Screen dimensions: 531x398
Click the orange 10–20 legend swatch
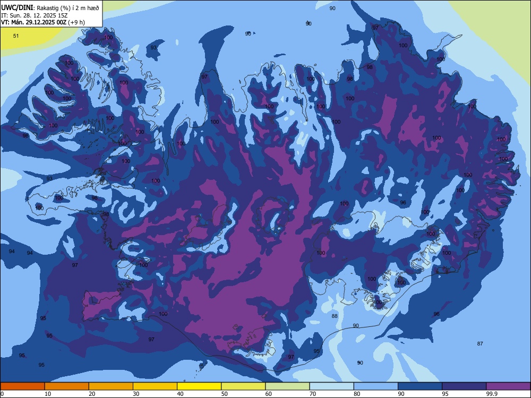(x=67, y=386)
